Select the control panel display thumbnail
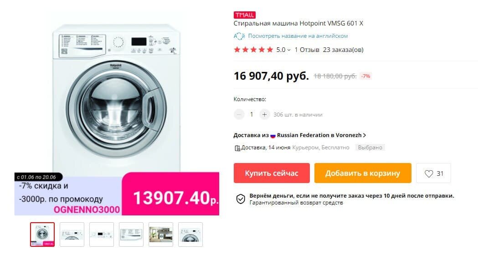 click(102, 235)
